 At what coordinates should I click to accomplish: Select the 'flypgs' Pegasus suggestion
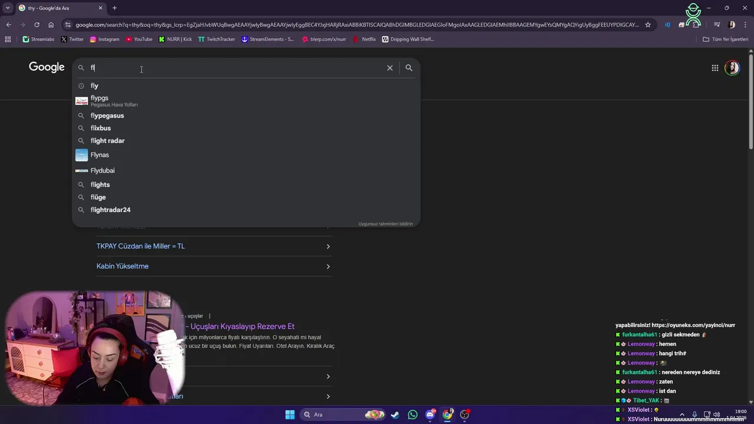pos(246,101)
